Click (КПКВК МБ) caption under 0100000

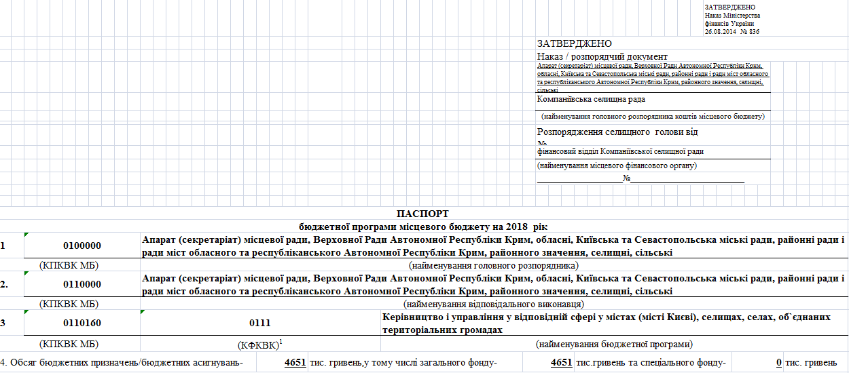pyautogui.click(x=69, y=265)
